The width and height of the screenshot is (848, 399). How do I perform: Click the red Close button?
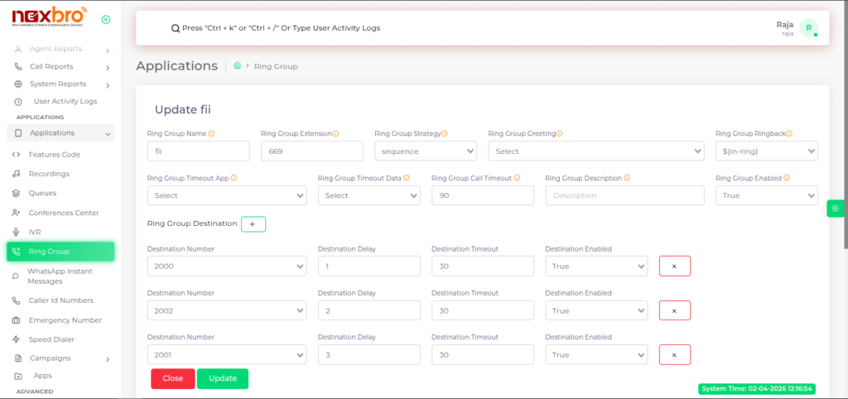[x=172, y=378]
